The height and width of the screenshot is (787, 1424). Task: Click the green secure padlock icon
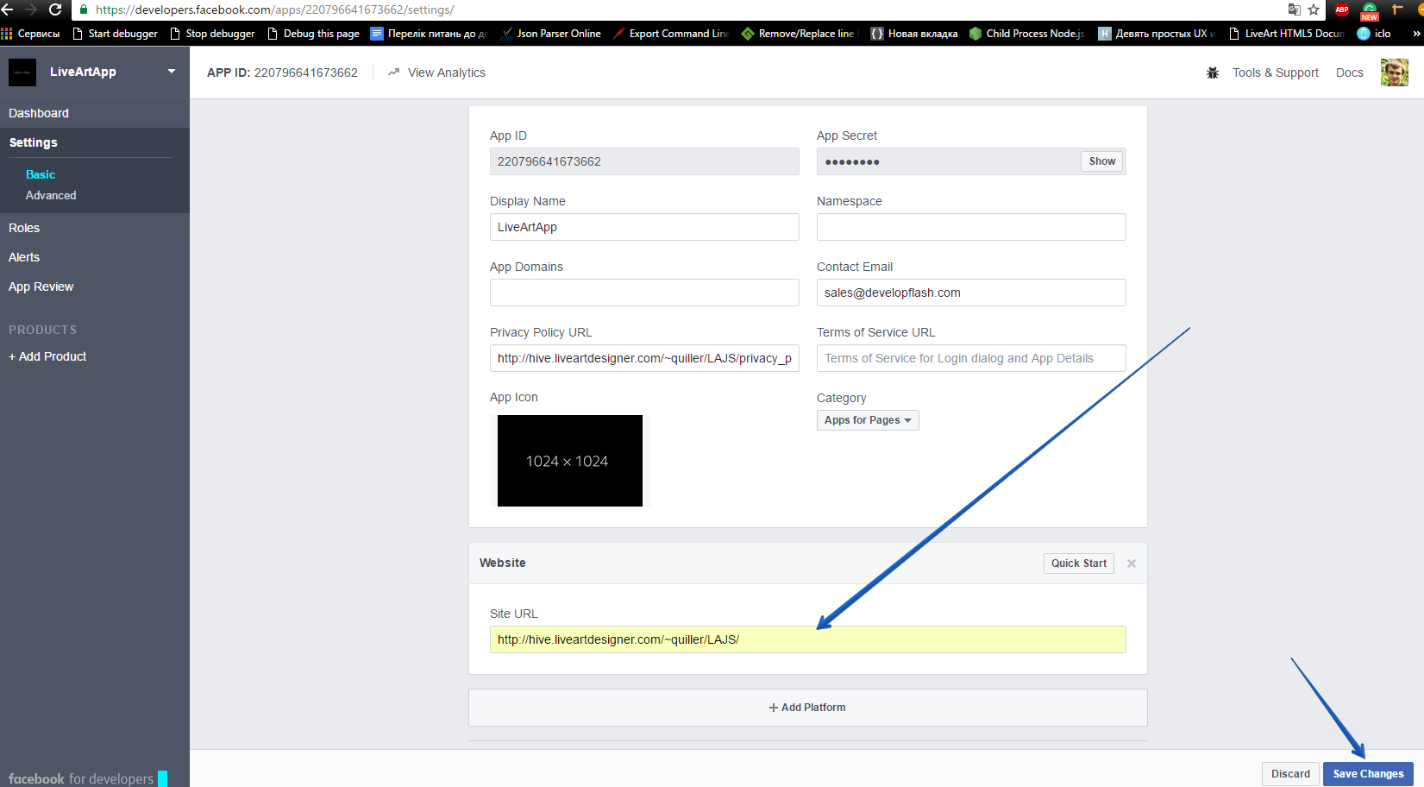(x=84, y=9)
